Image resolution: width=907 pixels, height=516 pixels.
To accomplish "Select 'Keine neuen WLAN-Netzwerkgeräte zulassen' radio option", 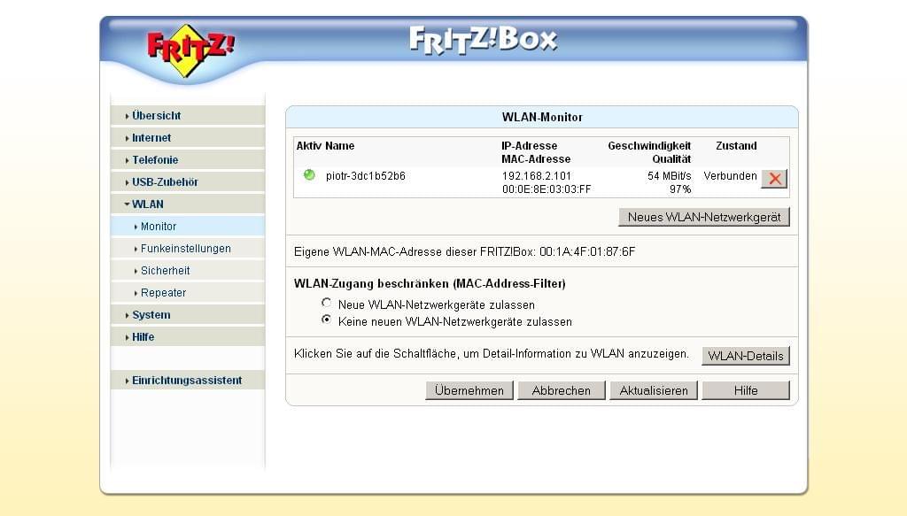I will click(x=327, y=320).
